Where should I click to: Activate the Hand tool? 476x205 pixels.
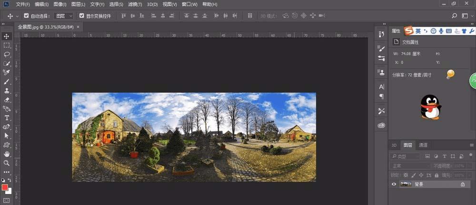tap(7, 154)
